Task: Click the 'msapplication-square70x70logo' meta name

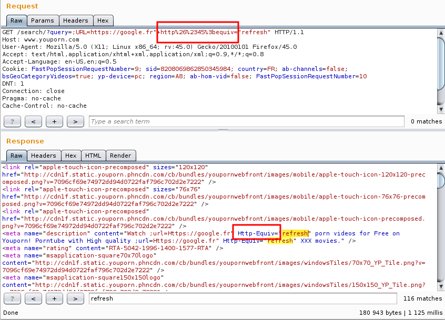Action: coord(99,256)
